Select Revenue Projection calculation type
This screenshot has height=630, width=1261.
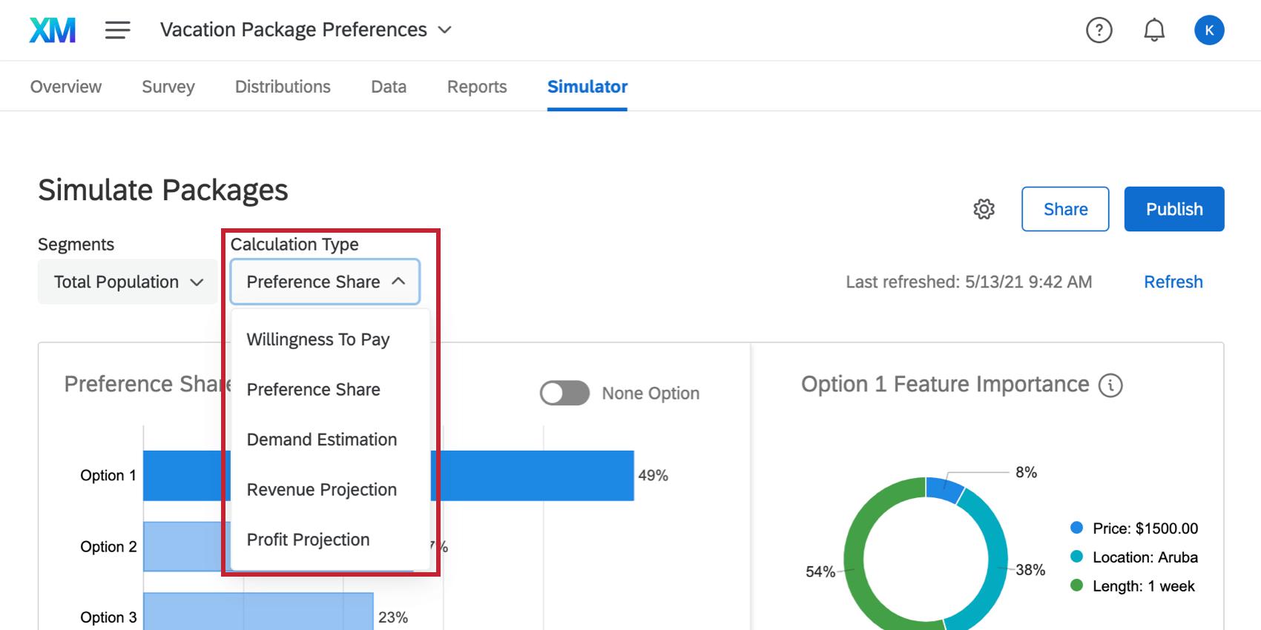[322, 490]
